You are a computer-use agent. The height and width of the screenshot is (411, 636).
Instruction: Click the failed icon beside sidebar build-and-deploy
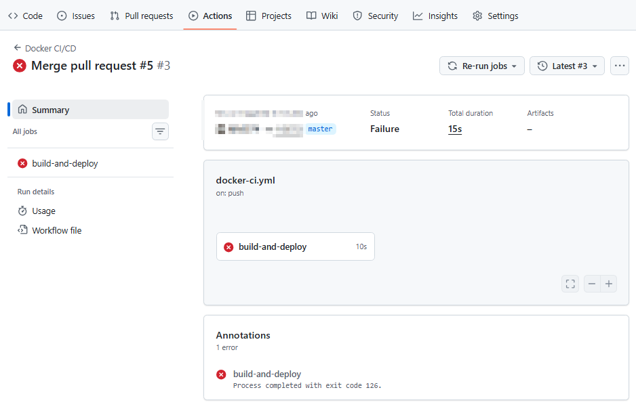[22, 163]
